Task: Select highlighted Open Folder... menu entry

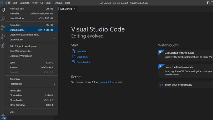Action: pos(31,30)
